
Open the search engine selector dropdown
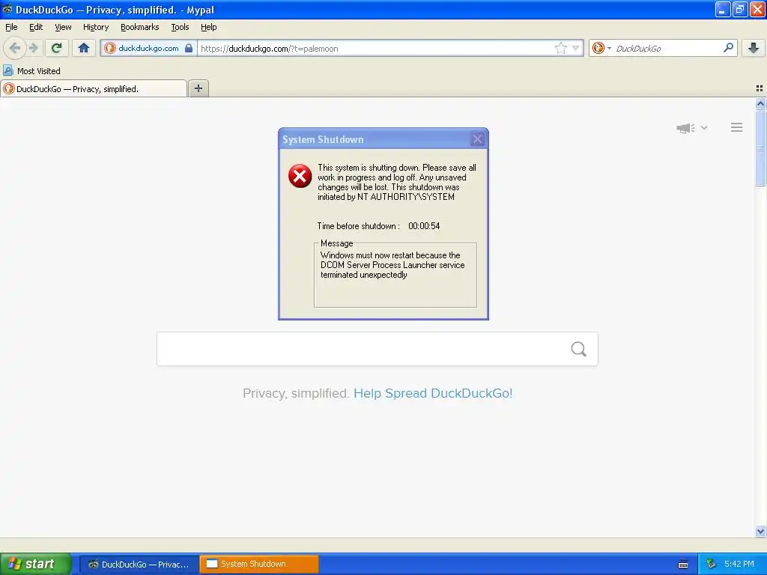[x=601, y=48]
